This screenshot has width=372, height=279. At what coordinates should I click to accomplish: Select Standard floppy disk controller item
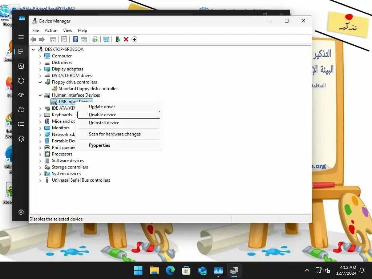tap(88, 89)
